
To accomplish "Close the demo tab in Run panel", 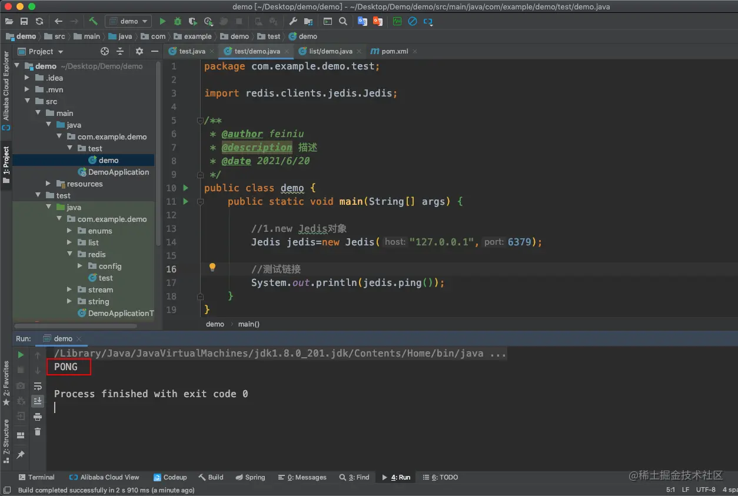I will pos(78,339).
